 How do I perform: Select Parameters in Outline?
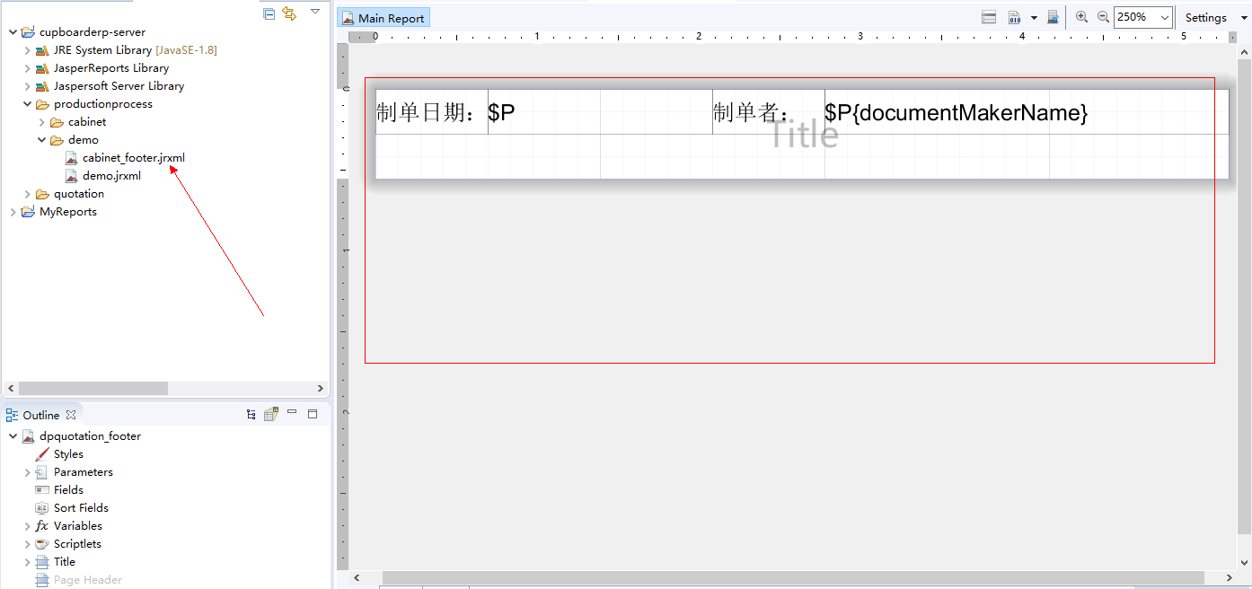pyautogui.click(x=84, y=472)
